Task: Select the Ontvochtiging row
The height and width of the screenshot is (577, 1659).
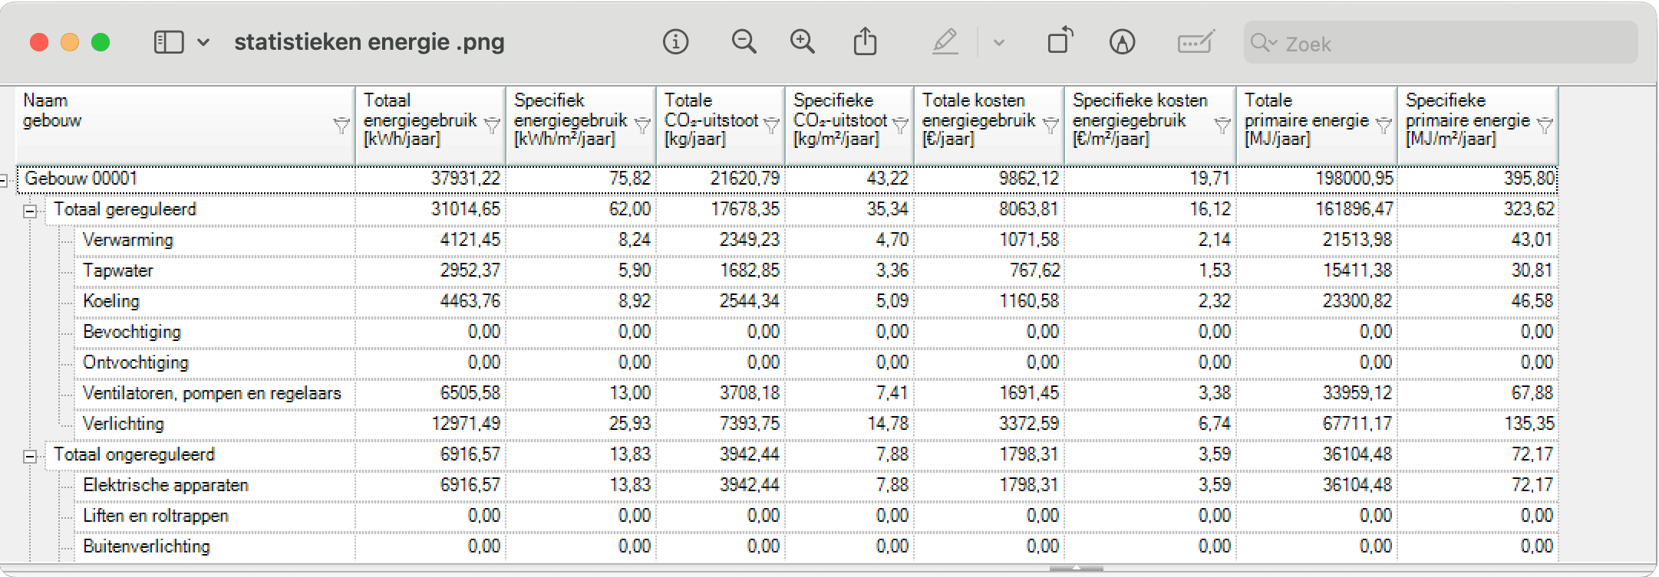Action: 816,362
